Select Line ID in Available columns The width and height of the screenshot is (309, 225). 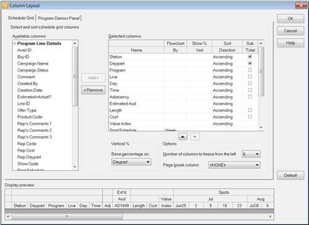click(x=23, y=104)
